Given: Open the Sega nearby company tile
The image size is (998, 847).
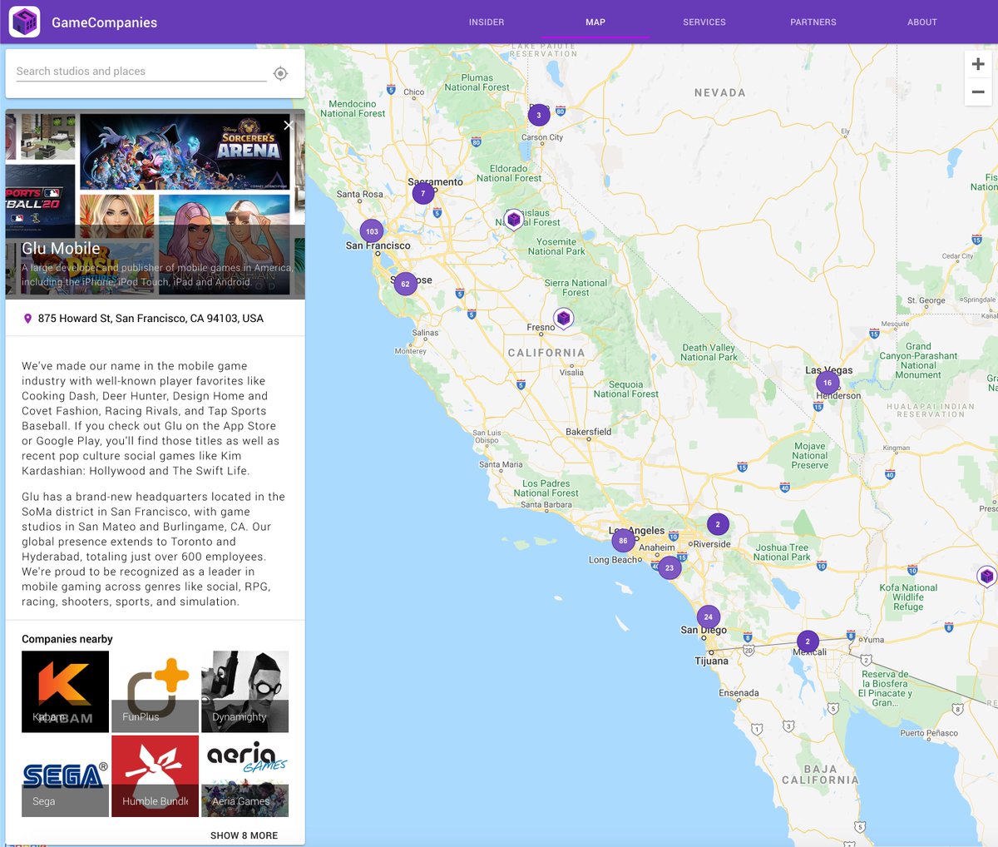Looking at the screenshot, I should coord(65,776).
